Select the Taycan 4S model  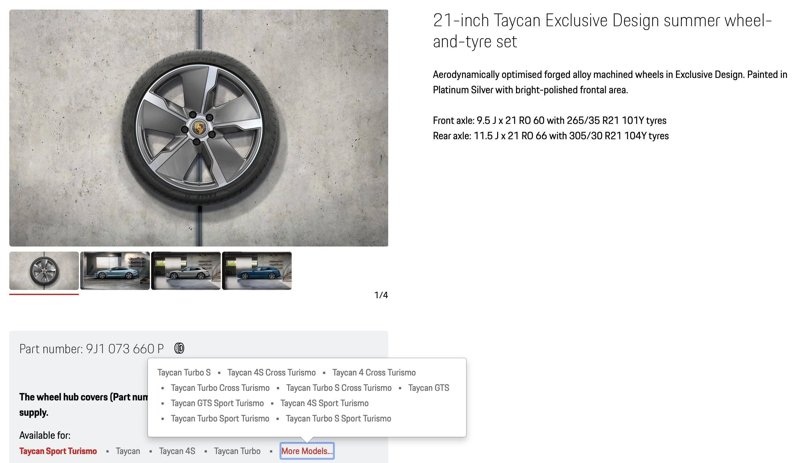coord(177,451)
